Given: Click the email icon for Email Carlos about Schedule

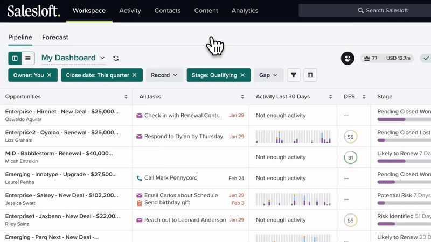Looking at the screenshot, I should tap(140, 195).
